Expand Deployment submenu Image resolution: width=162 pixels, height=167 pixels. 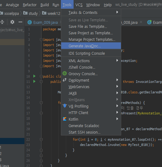point(91,80)
